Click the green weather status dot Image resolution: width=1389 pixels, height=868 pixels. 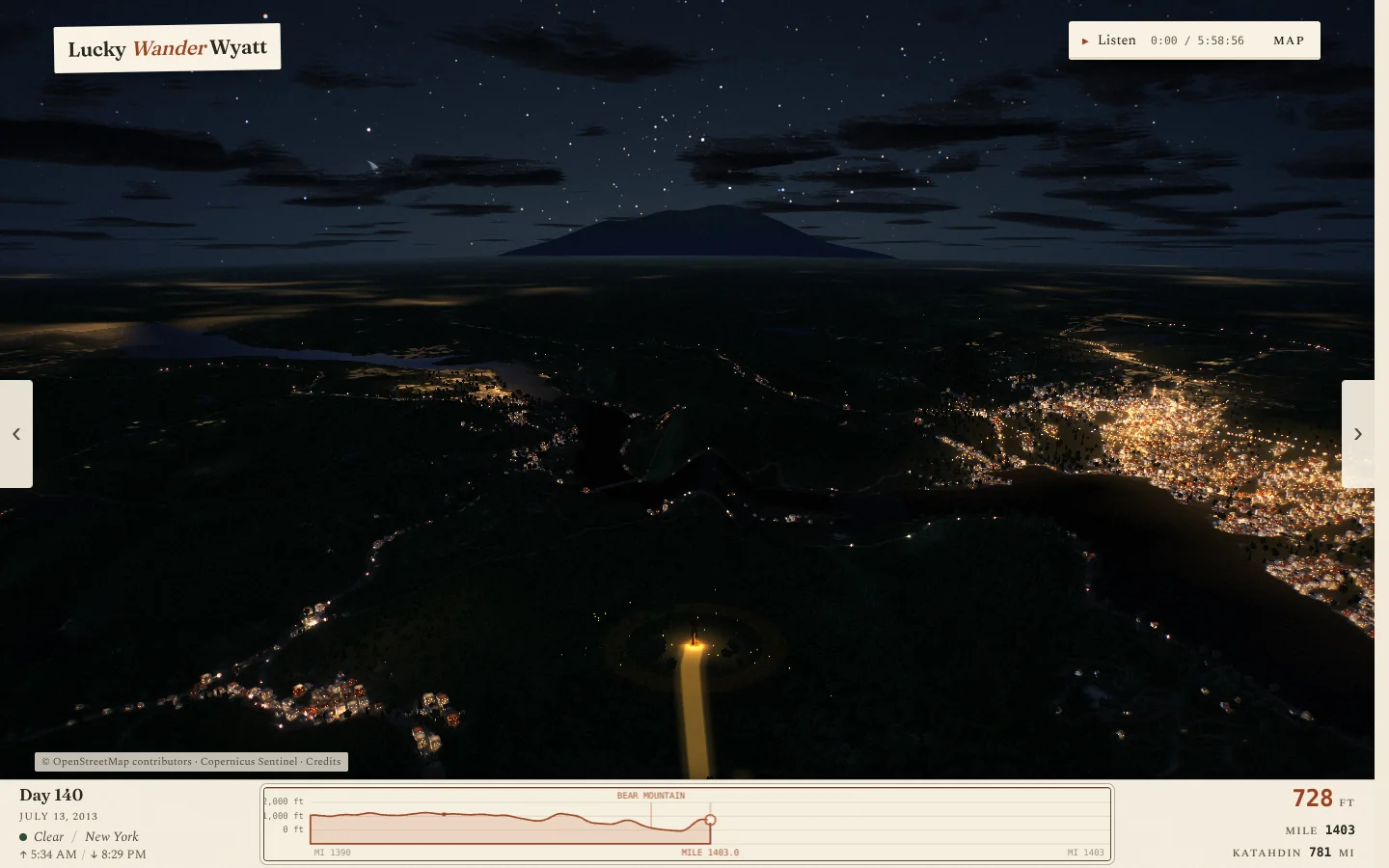pos(23,837)
